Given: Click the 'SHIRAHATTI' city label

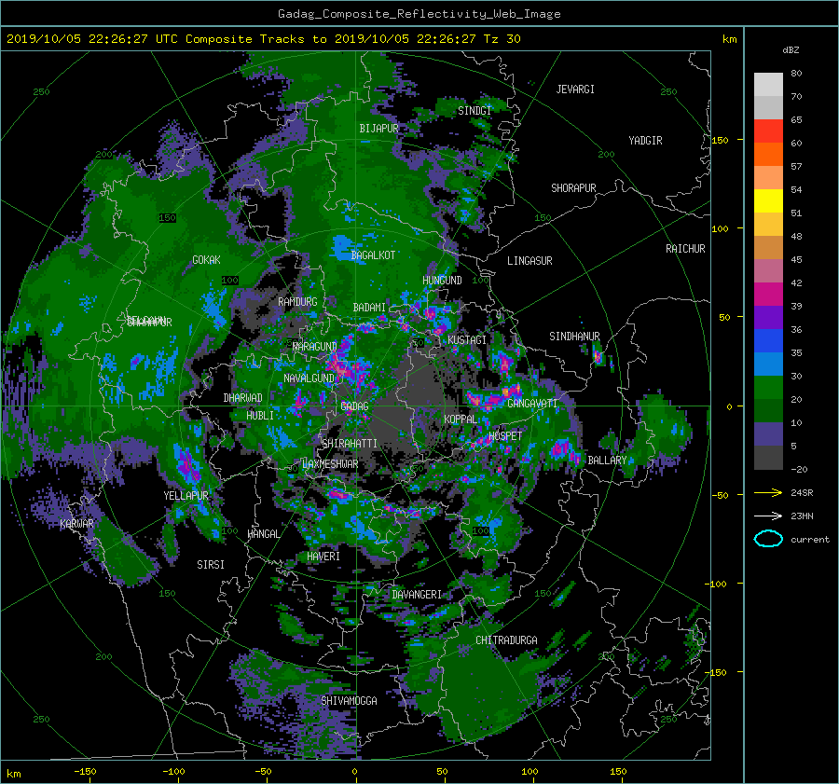Looking at the screenshot, I should 350,444.
